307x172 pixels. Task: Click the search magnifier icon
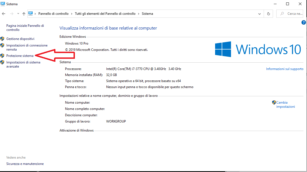[x=282, y=14]
